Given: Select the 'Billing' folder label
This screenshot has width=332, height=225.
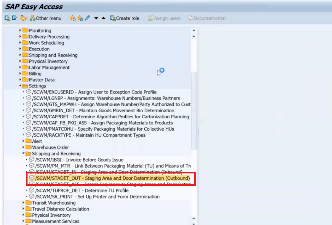Looking at the screenshot, I should (35, 74).
